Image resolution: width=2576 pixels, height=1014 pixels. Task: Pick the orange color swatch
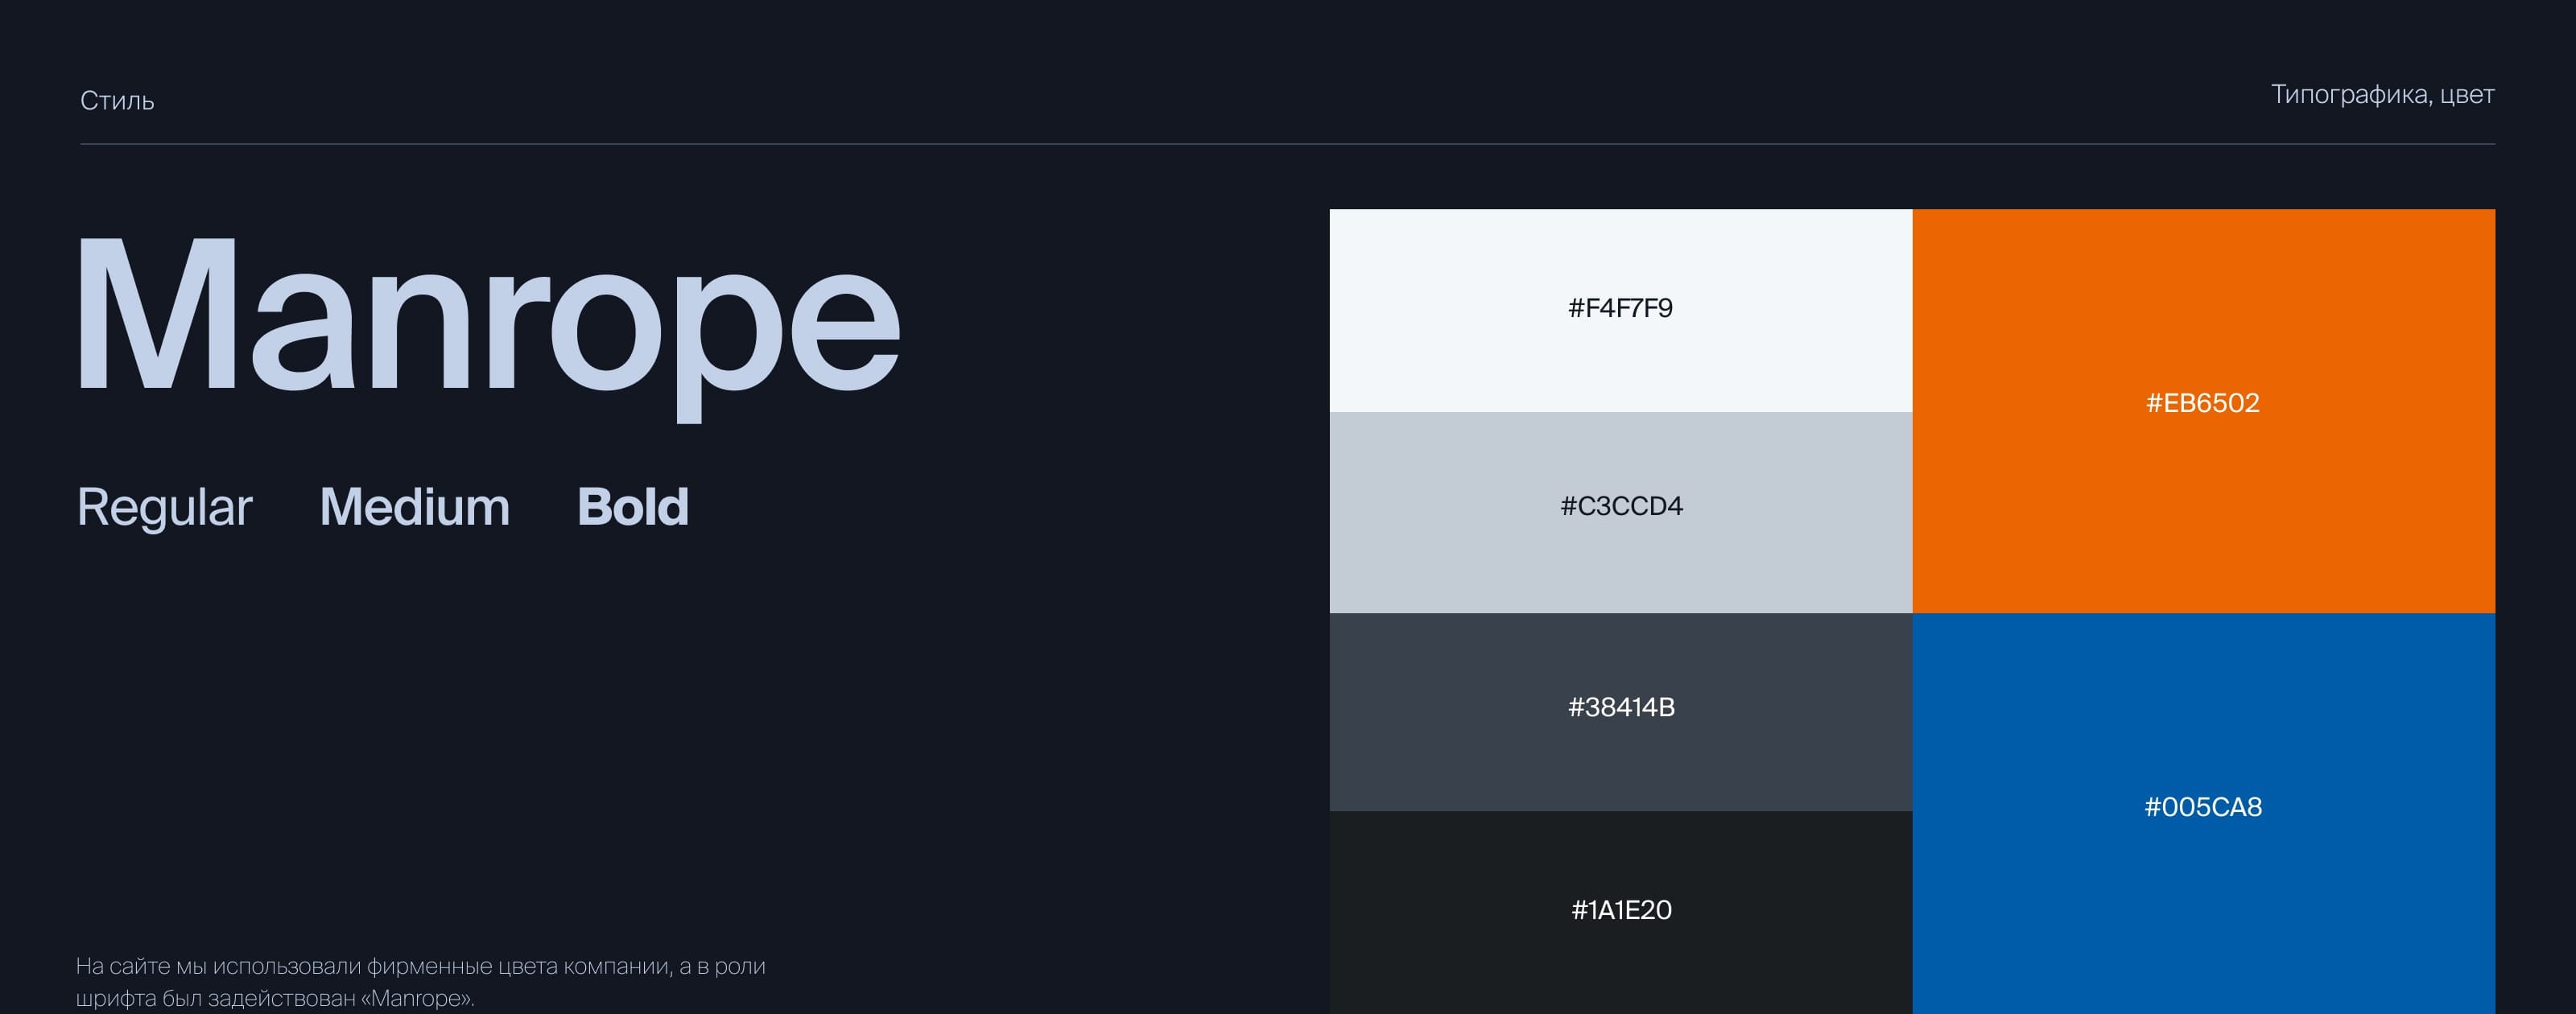point(2202,300)
